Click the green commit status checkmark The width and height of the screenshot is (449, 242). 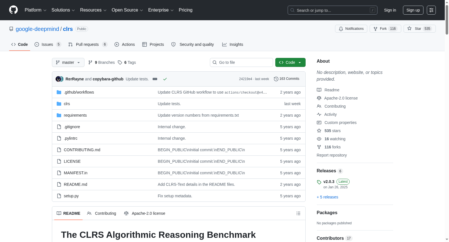165,79
